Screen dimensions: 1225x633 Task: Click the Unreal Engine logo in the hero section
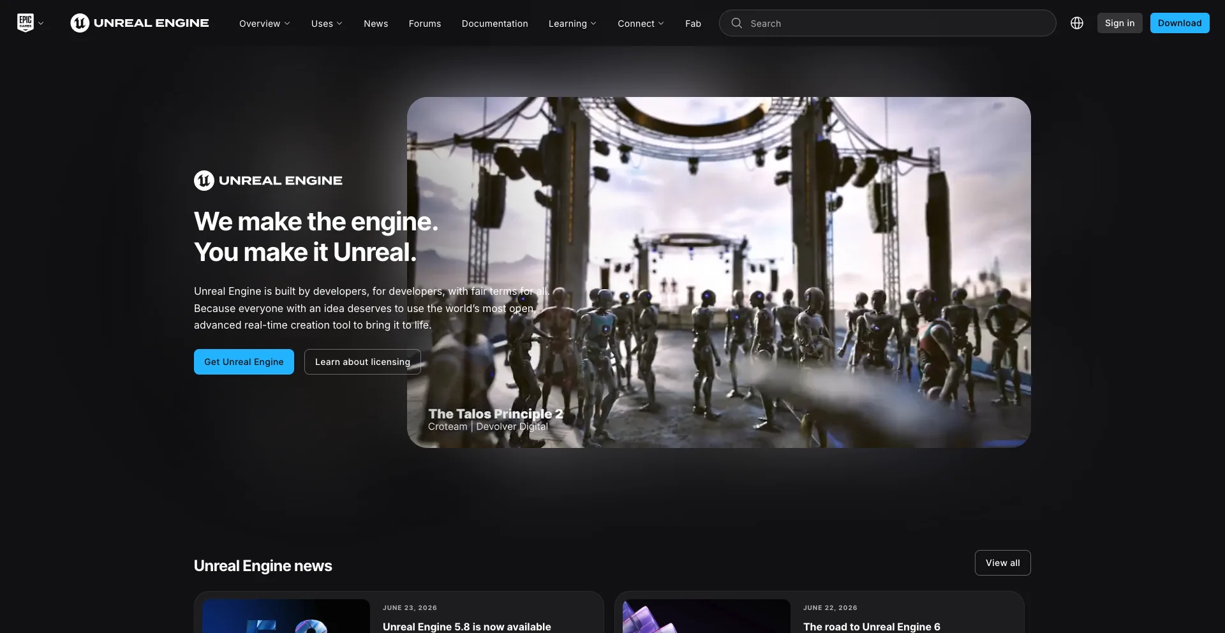[x=268, y=181]
